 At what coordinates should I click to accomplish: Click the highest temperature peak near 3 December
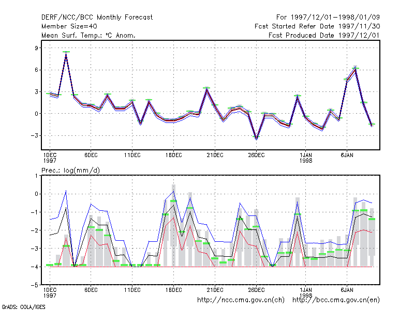(66, 53)
